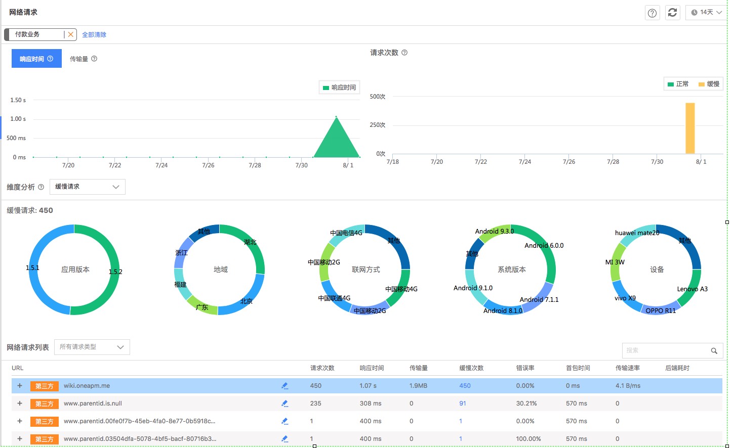Open the 14天 time range dropdown
The image size is (733, 448).
[706, 13]
